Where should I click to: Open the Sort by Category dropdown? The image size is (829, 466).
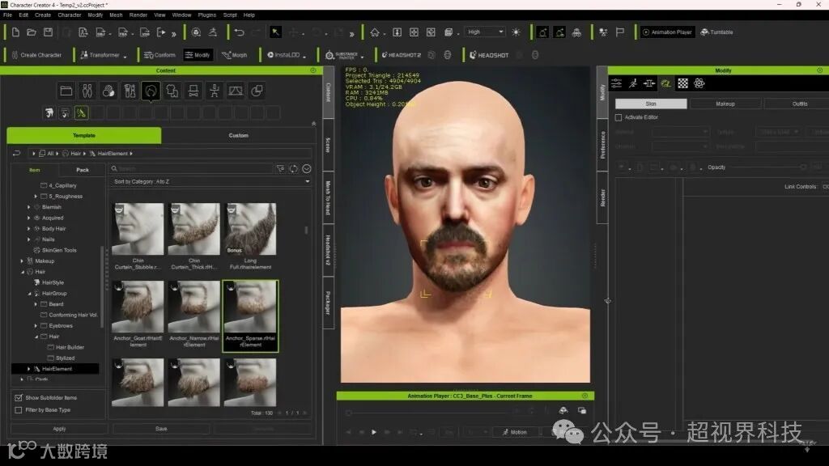point(211,182)
